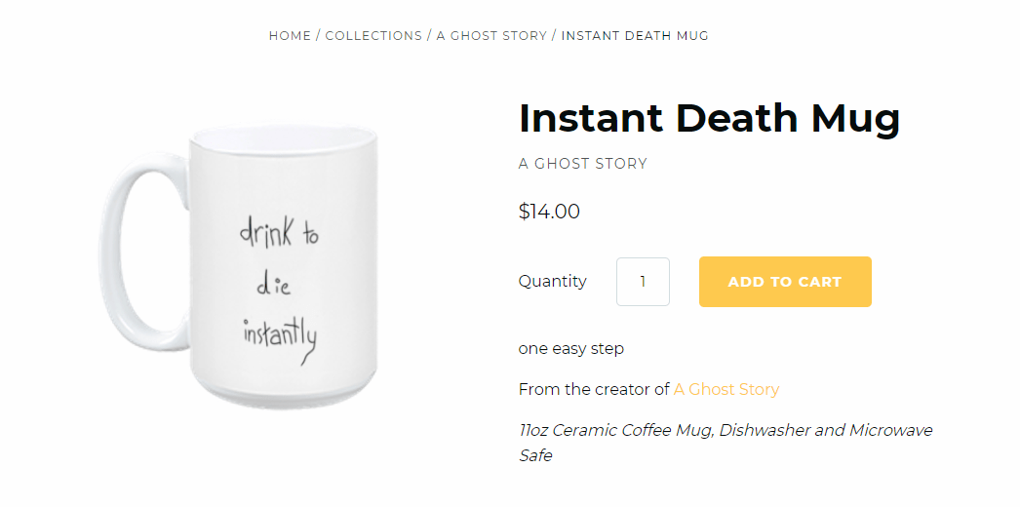Image resolution: width=1020 pixels, height=507 pixels.
Task: Click the 'one easy step' description line
Action: point(570,348)
